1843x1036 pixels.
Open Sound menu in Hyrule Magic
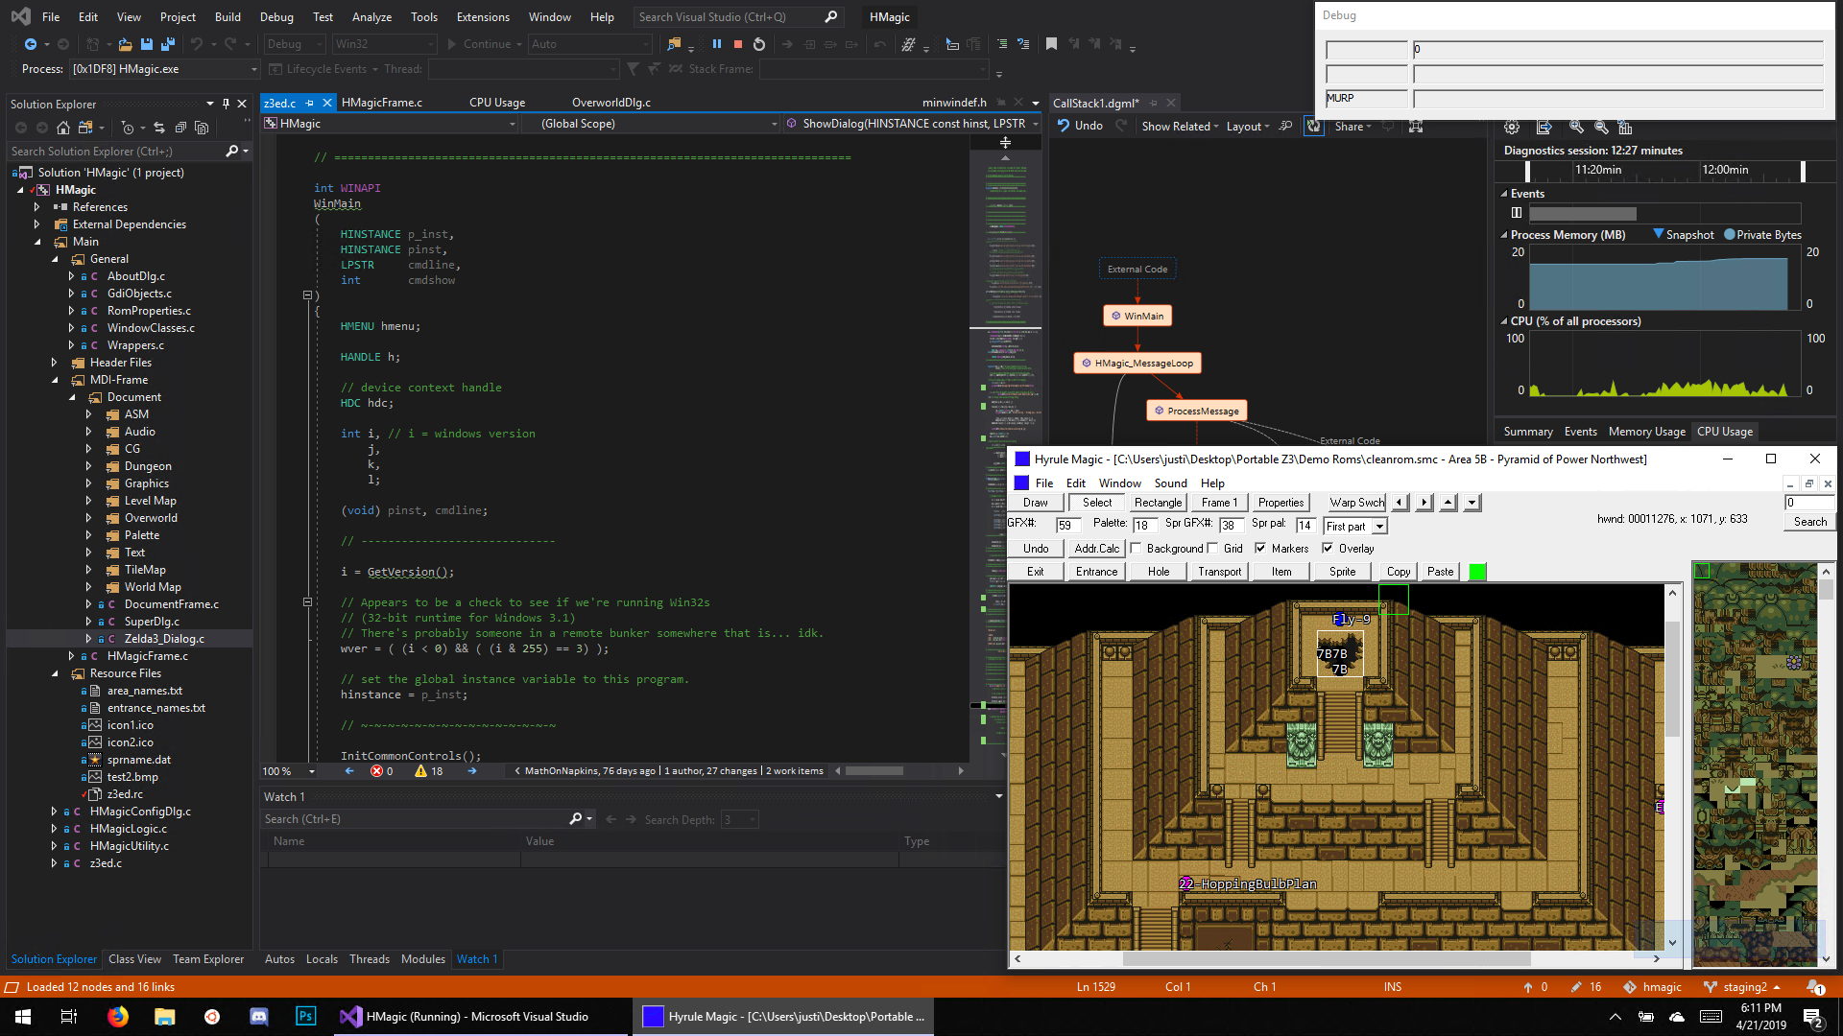(1170, 483)
